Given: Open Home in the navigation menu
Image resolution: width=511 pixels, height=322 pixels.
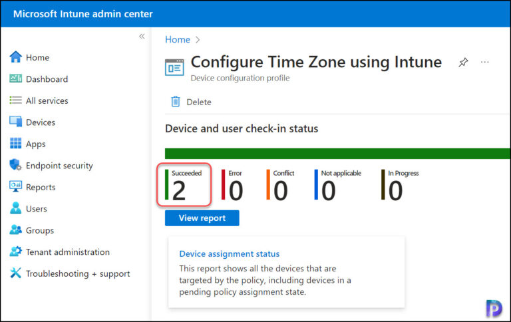Looking at the screenshot, I should 37,57.
